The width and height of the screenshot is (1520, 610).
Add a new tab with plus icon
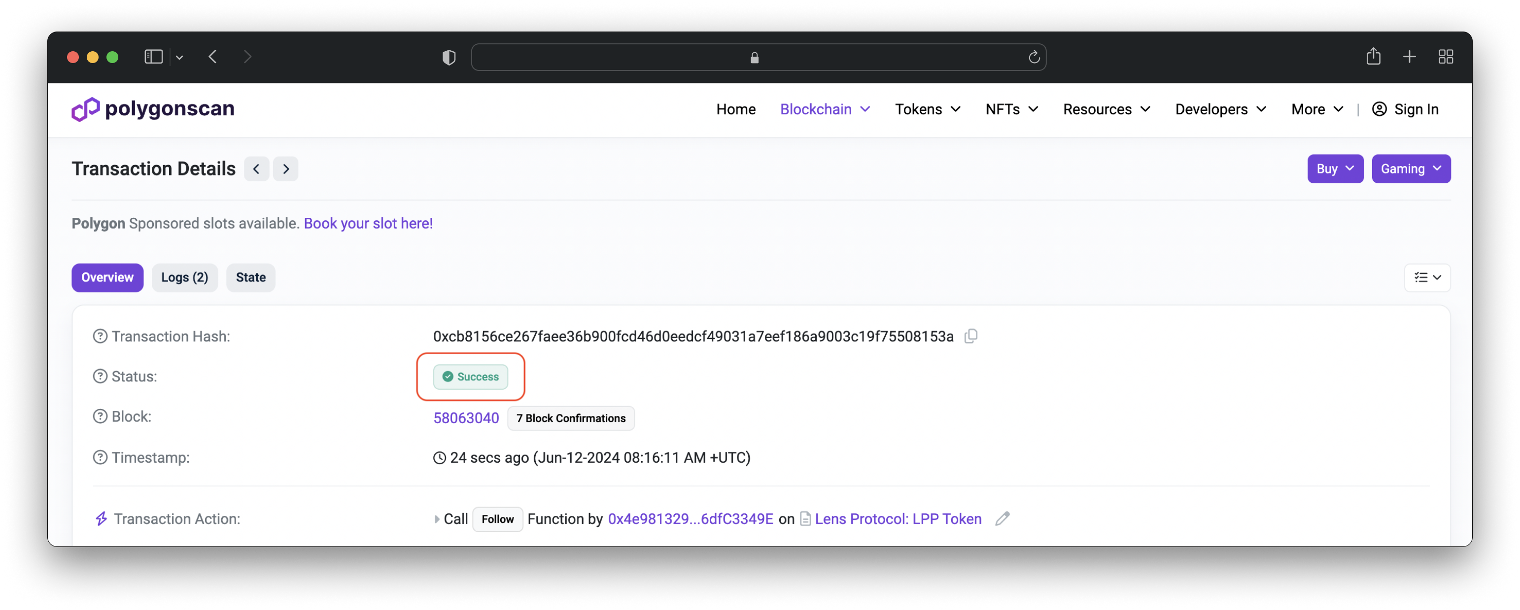(x=1409, y=57)
